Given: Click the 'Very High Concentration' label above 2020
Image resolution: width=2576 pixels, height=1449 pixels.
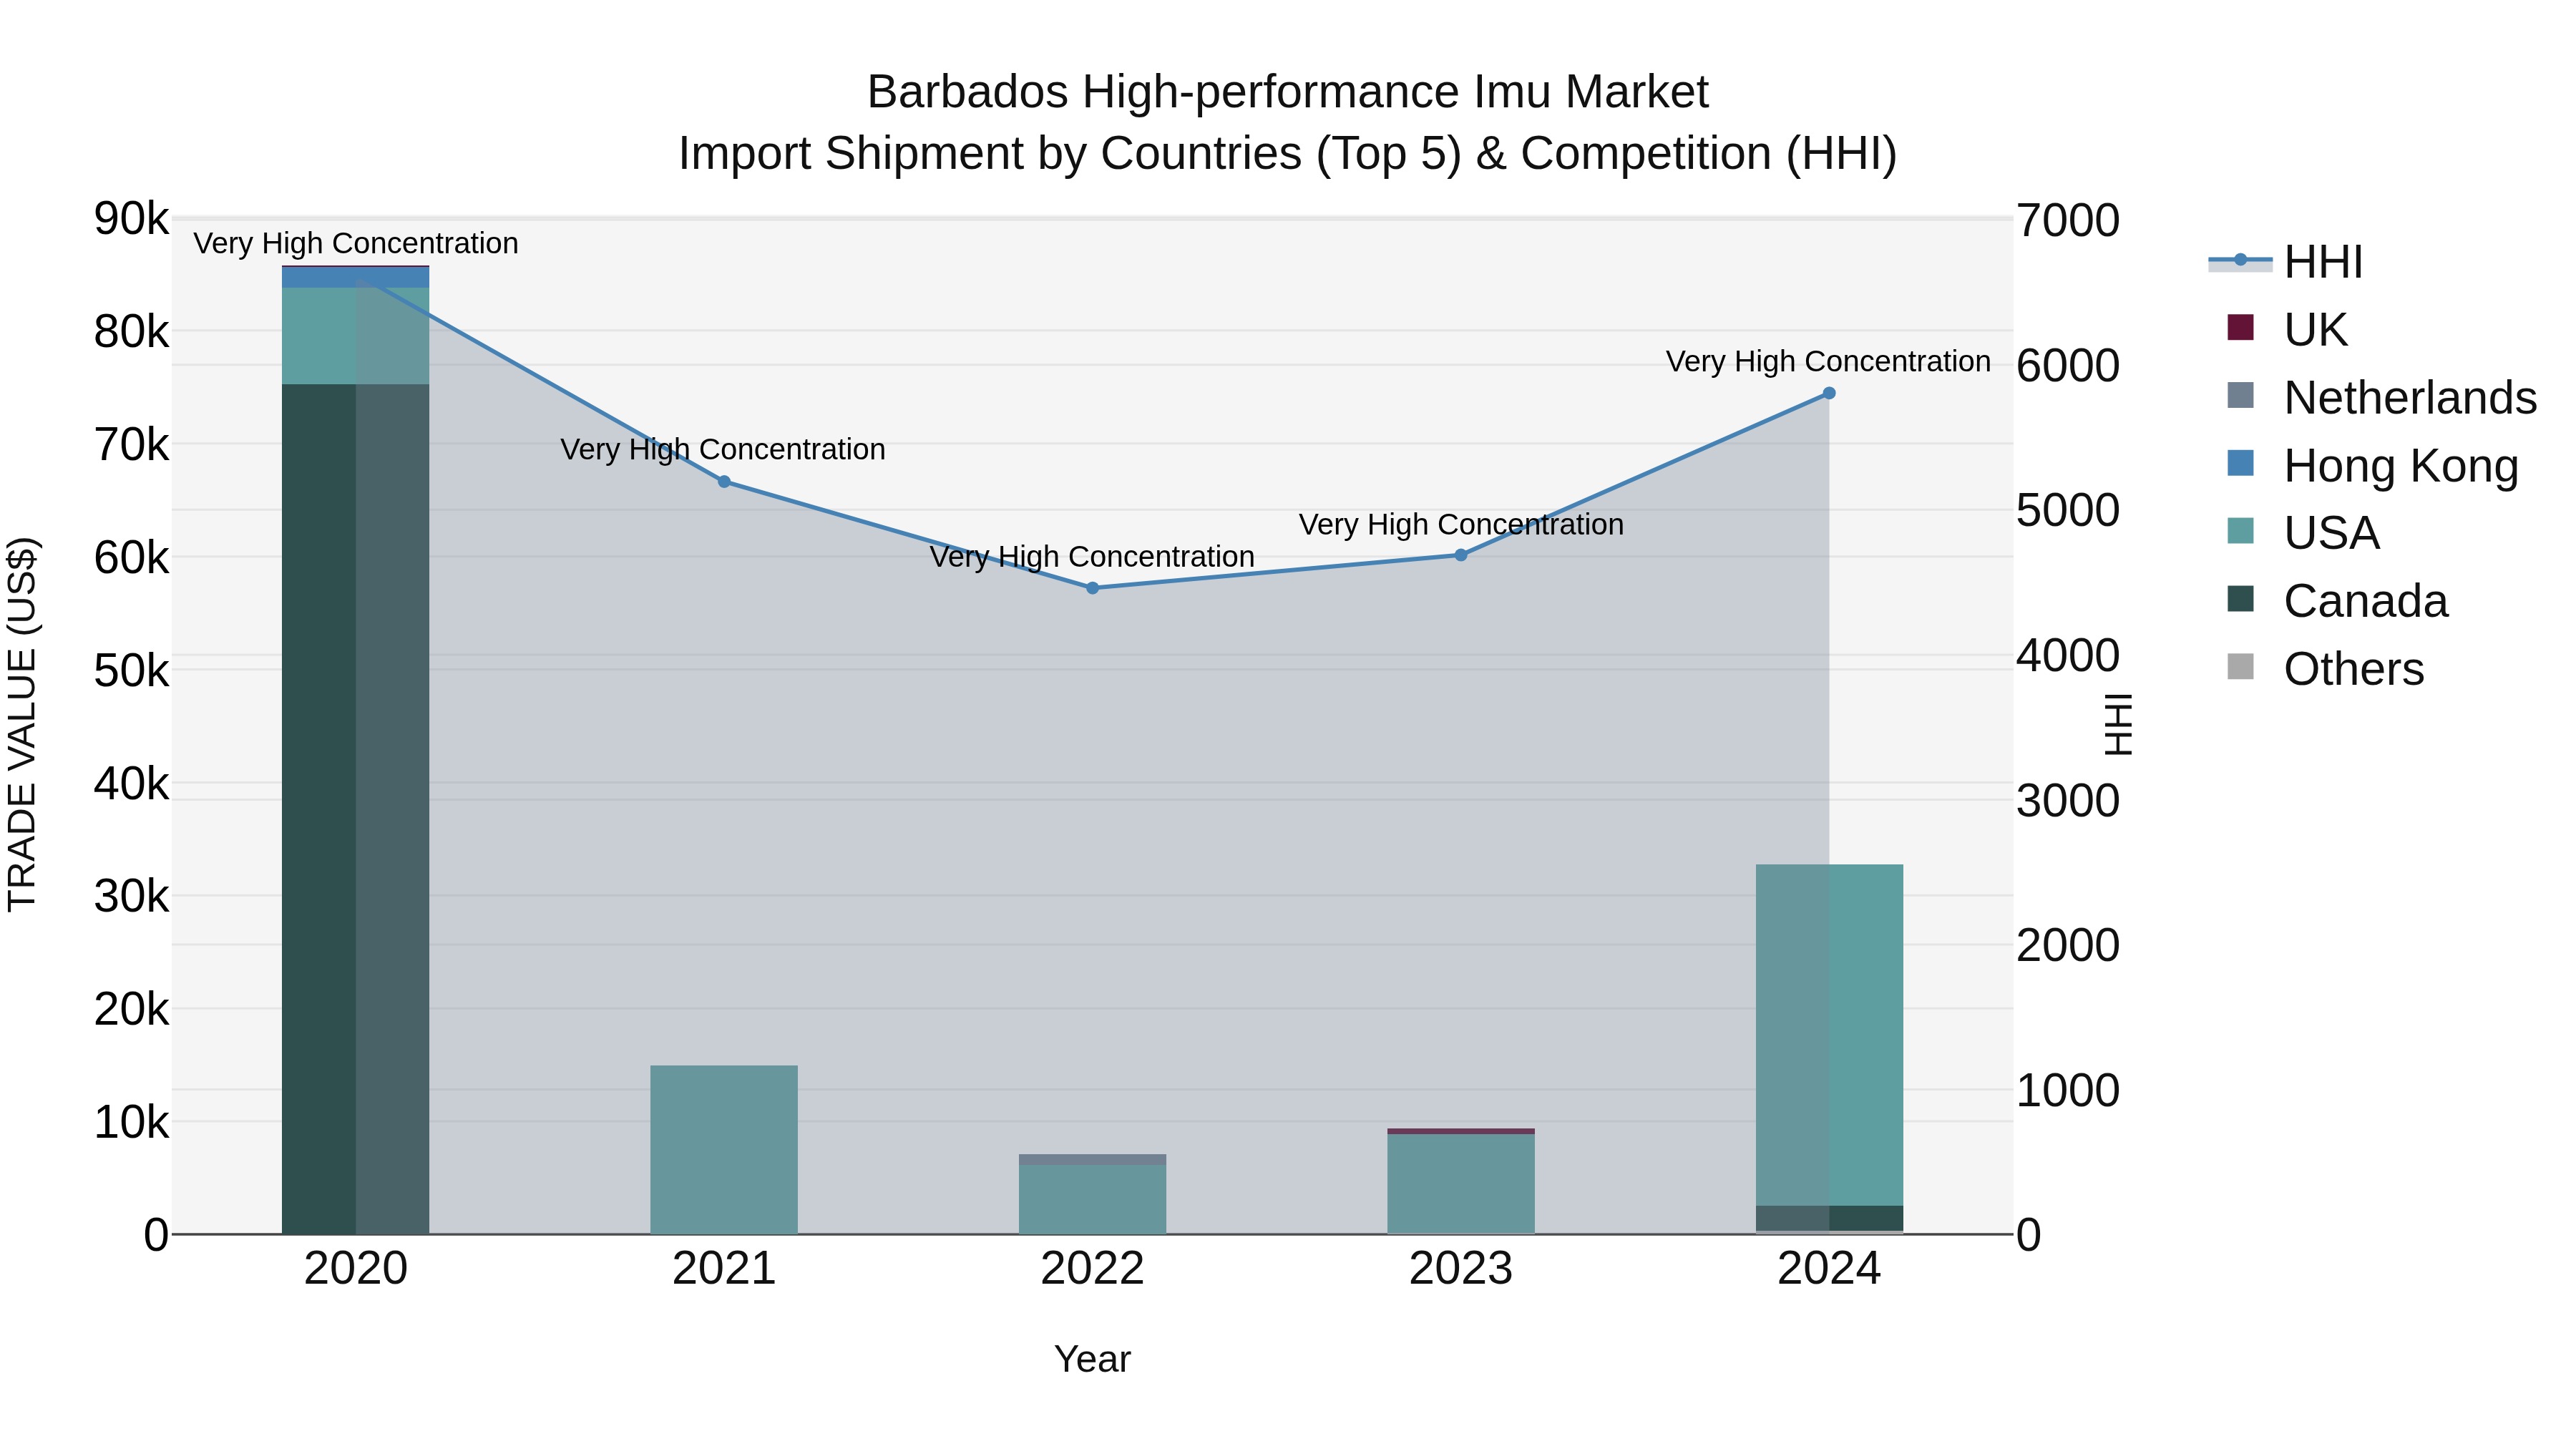Looking at the screenshot, I should pos(356,244).
